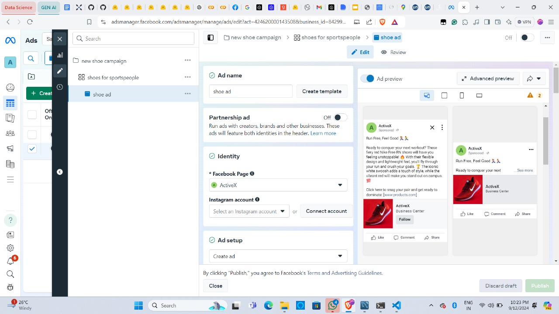Viewport: 559px width, 314px height.
Task: Click the bug report icon in the left rail
Action: [10, 287]
